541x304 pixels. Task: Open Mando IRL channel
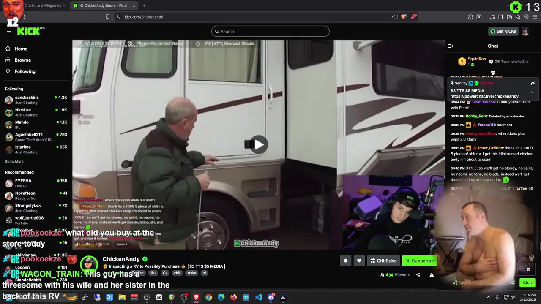[x=36, y=125]
